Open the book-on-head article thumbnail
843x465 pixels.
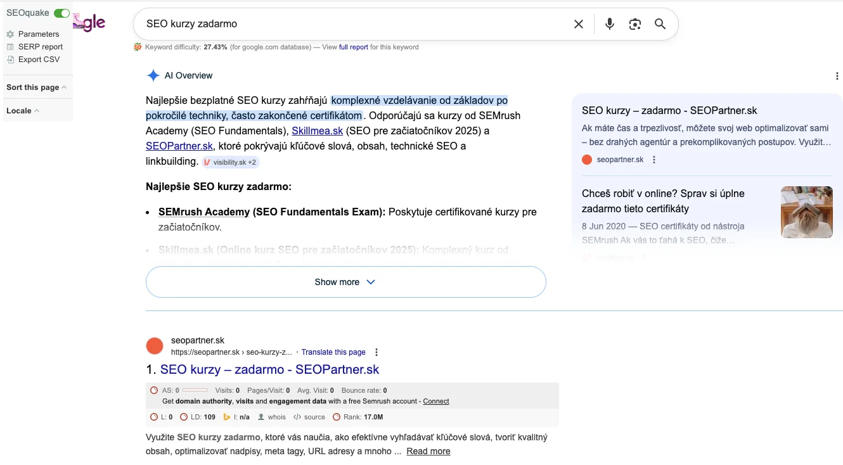[x=806, y=212]
